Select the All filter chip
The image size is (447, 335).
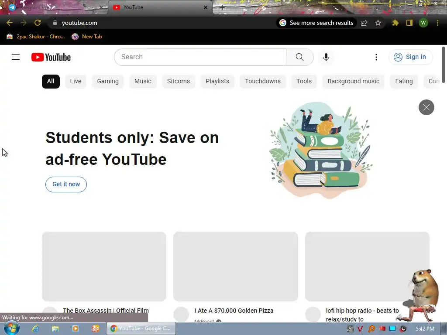tap(51, 81)
